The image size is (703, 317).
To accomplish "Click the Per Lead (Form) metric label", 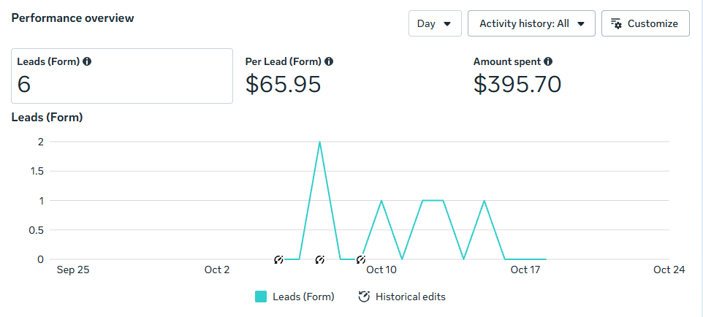I will pos(284,61).
